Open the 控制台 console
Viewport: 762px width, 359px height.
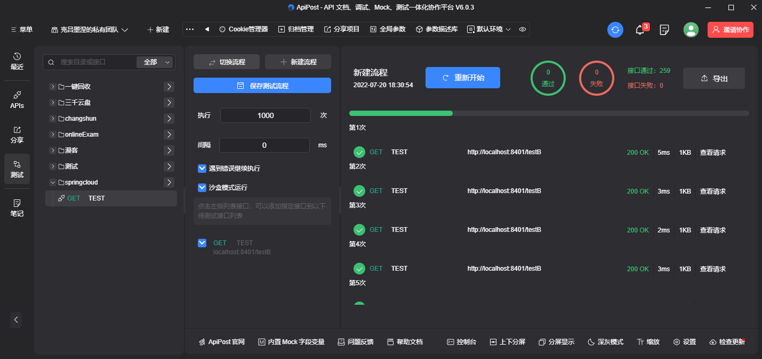coord(461,342)
